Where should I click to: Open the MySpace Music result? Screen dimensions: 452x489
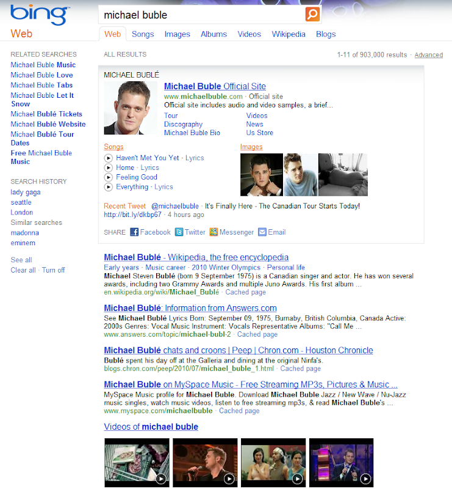tap(251, 384)
